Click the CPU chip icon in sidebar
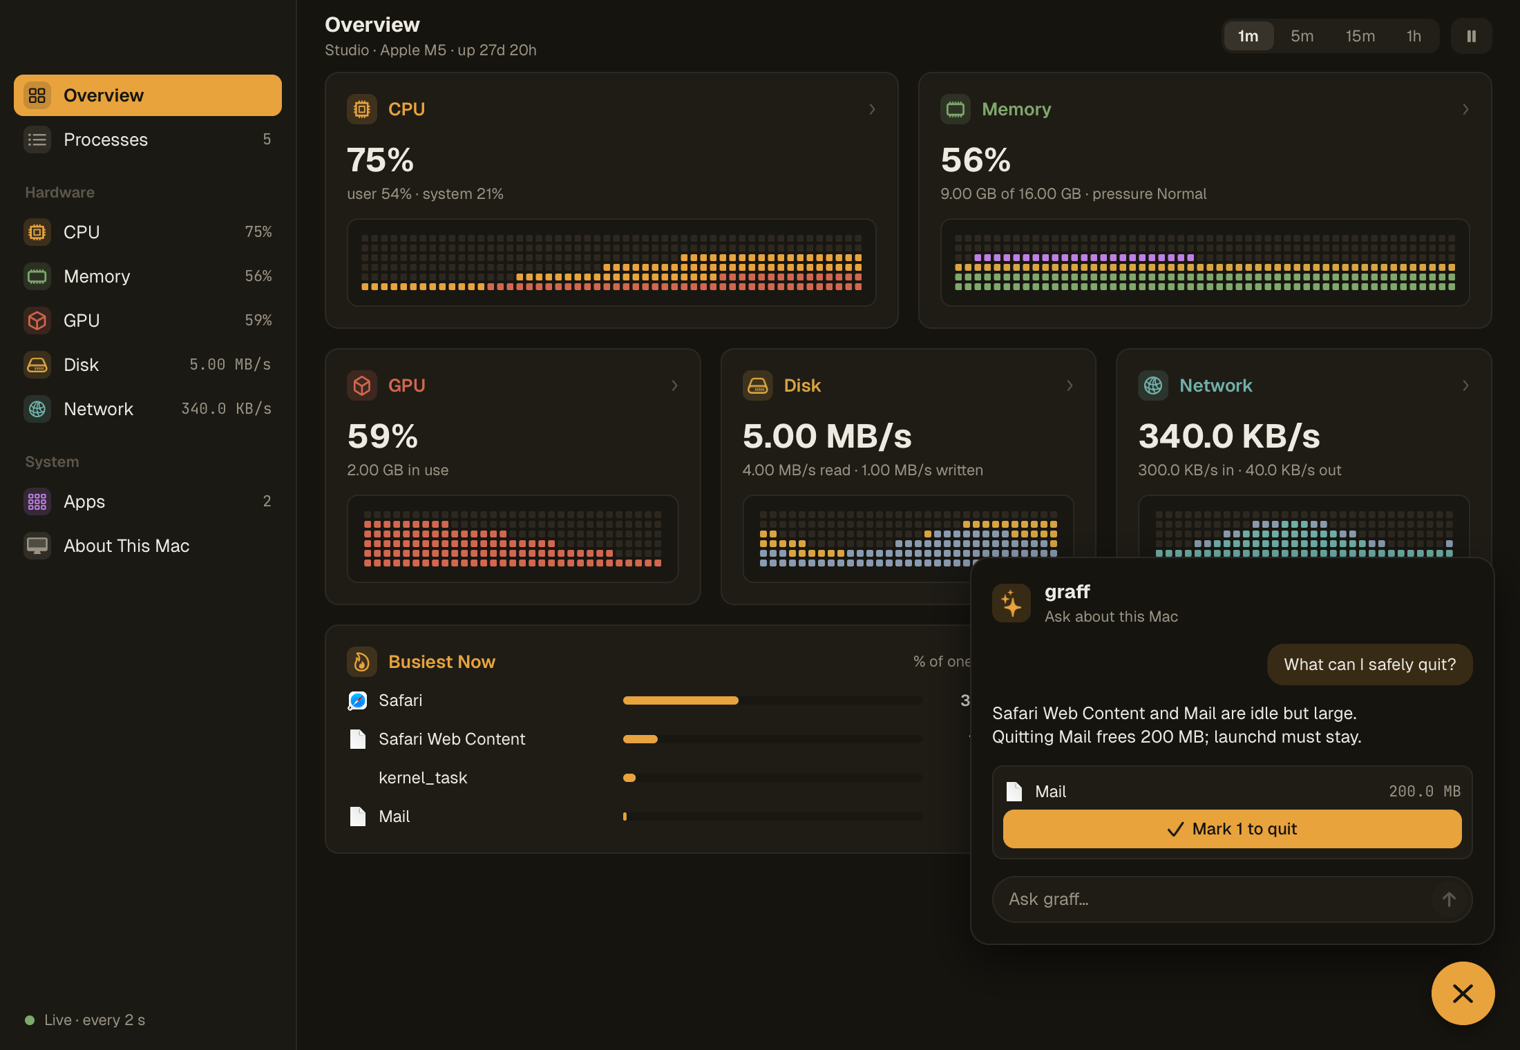 coord(37,232)
